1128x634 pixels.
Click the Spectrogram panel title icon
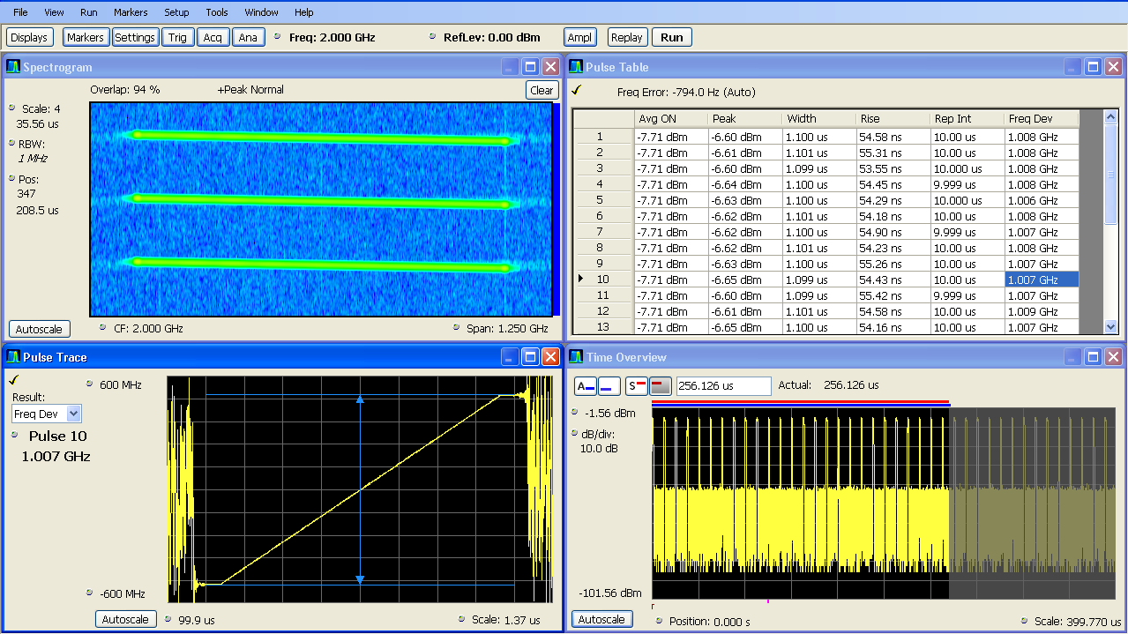click(x=13, y=67)
